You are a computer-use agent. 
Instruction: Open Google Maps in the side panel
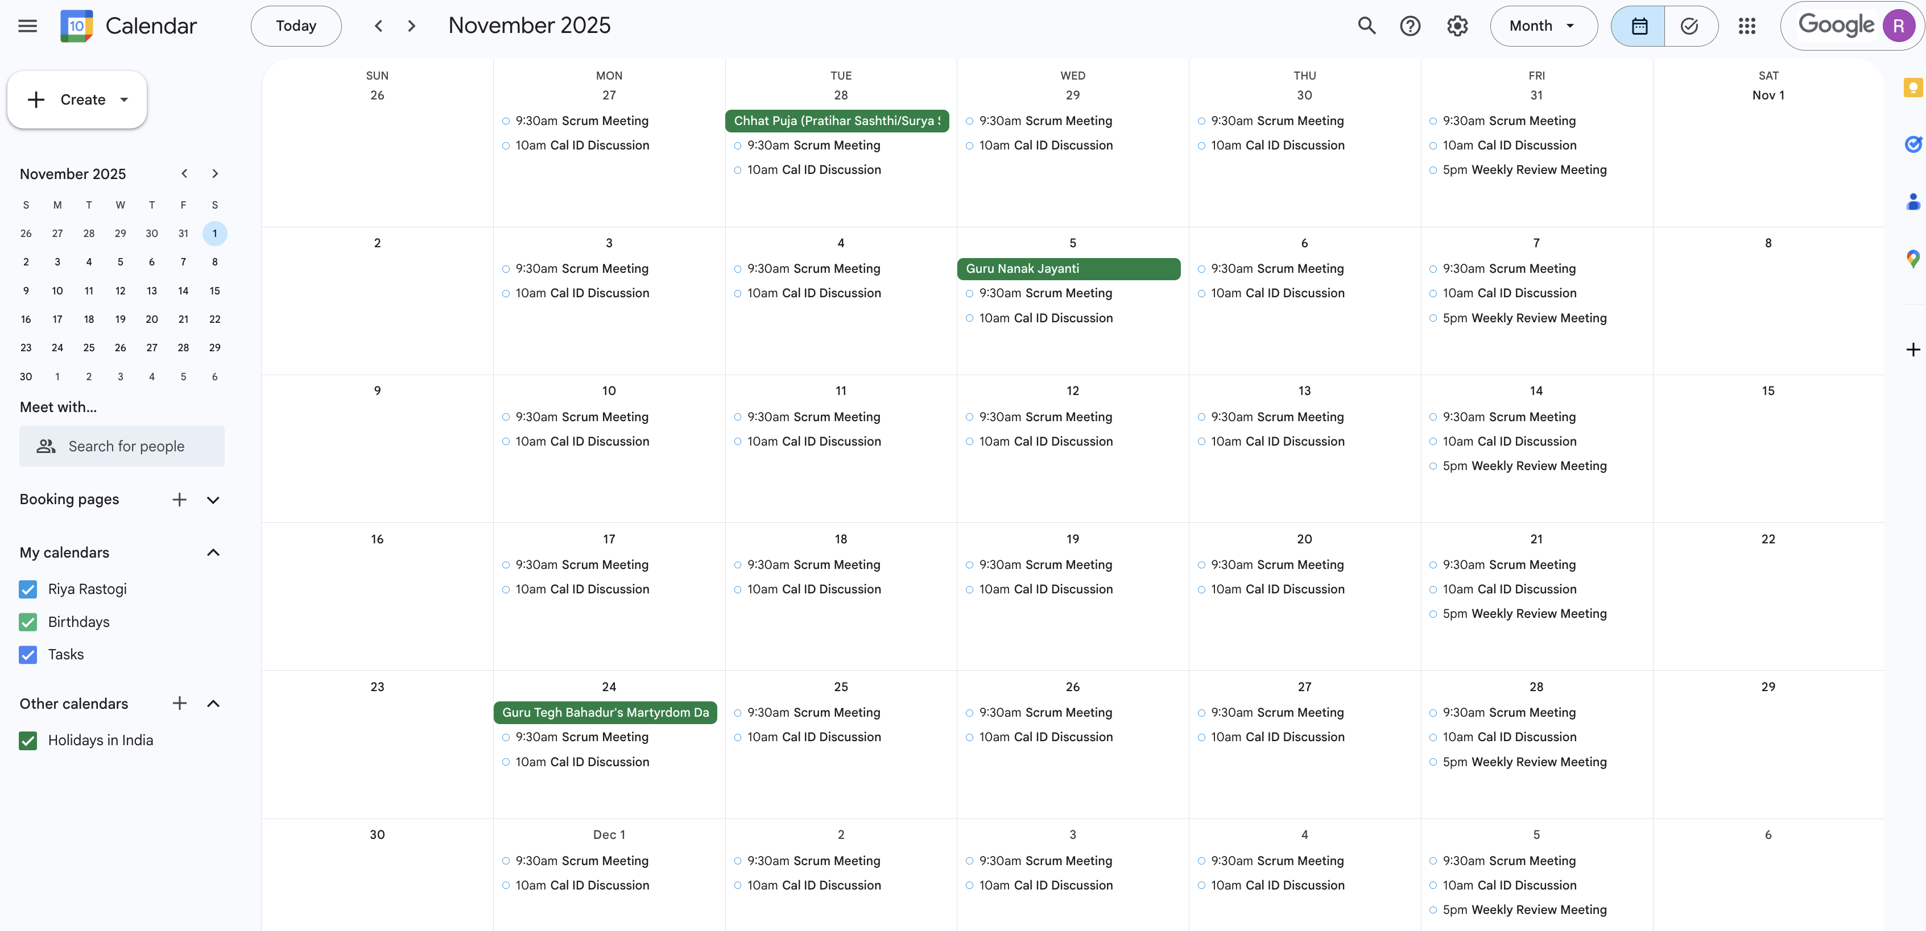click(x=1913, y=259)
